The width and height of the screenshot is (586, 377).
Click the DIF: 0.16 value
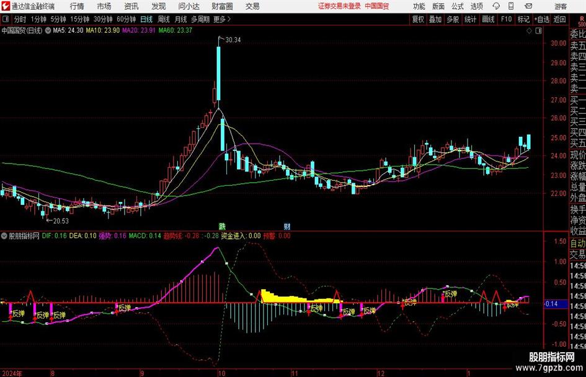[54, 236]
